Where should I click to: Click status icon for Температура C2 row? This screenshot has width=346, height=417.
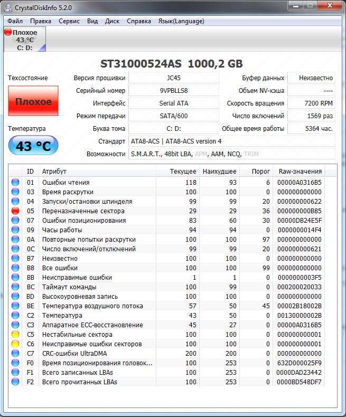[x=15, y=315]
